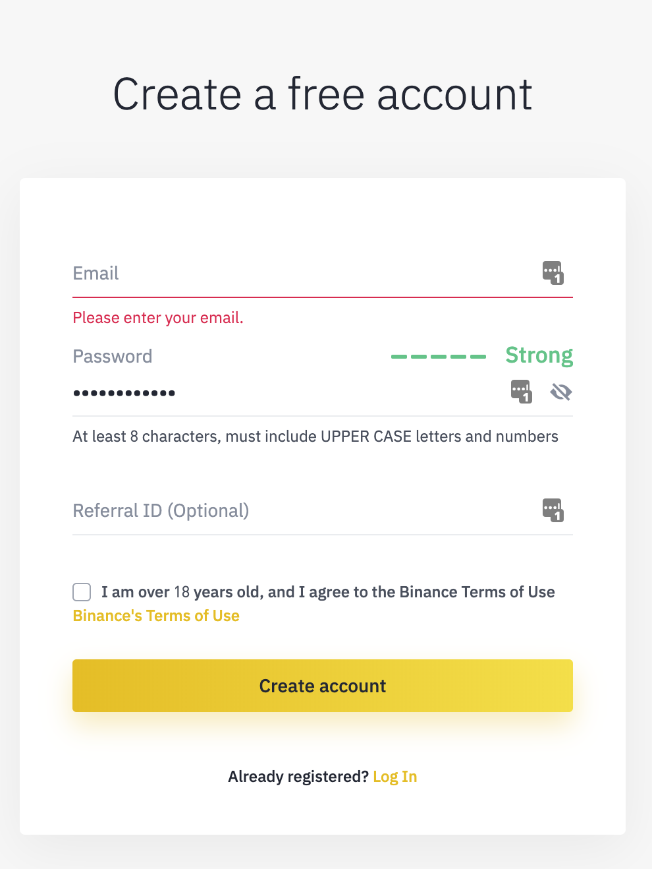
Task: Click the "Password" field label
Action: point(113,357)
